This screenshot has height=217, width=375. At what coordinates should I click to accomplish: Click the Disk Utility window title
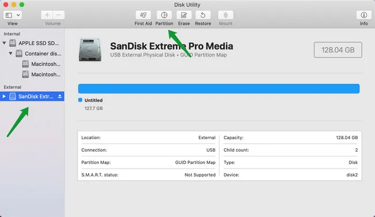pyautogui.click(x=187, y=5)
